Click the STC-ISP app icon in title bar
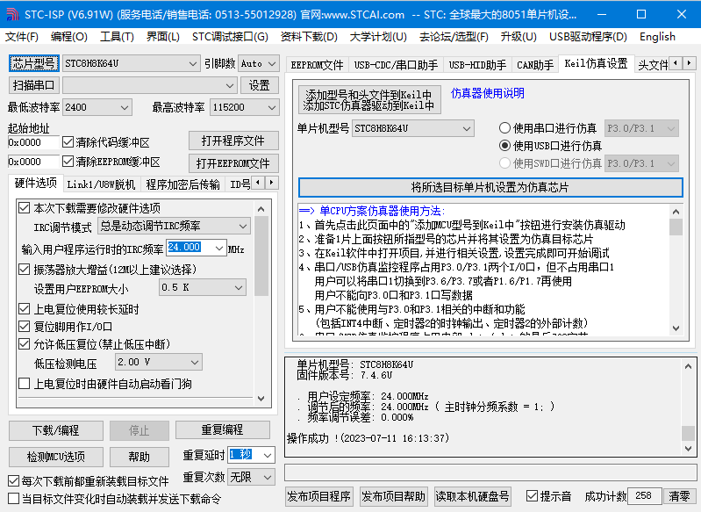 (12, 14)
